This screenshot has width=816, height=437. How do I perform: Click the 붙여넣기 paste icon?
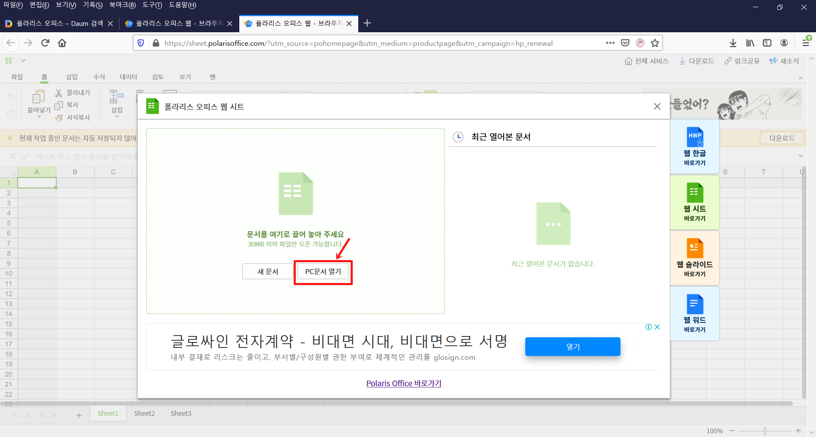pos(39,97)
